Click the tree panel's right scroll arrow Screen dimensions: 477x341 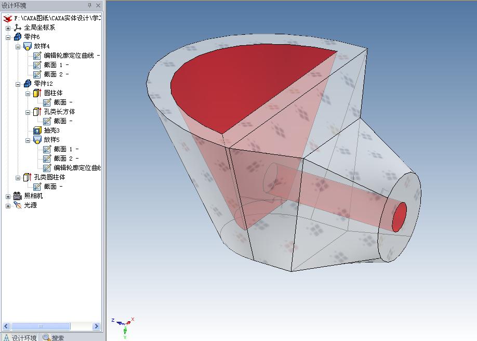pyautogui.click(x=97, y=326)
